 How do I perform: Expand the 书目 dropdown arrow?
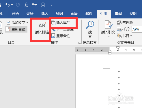click(x=131, y=36)
